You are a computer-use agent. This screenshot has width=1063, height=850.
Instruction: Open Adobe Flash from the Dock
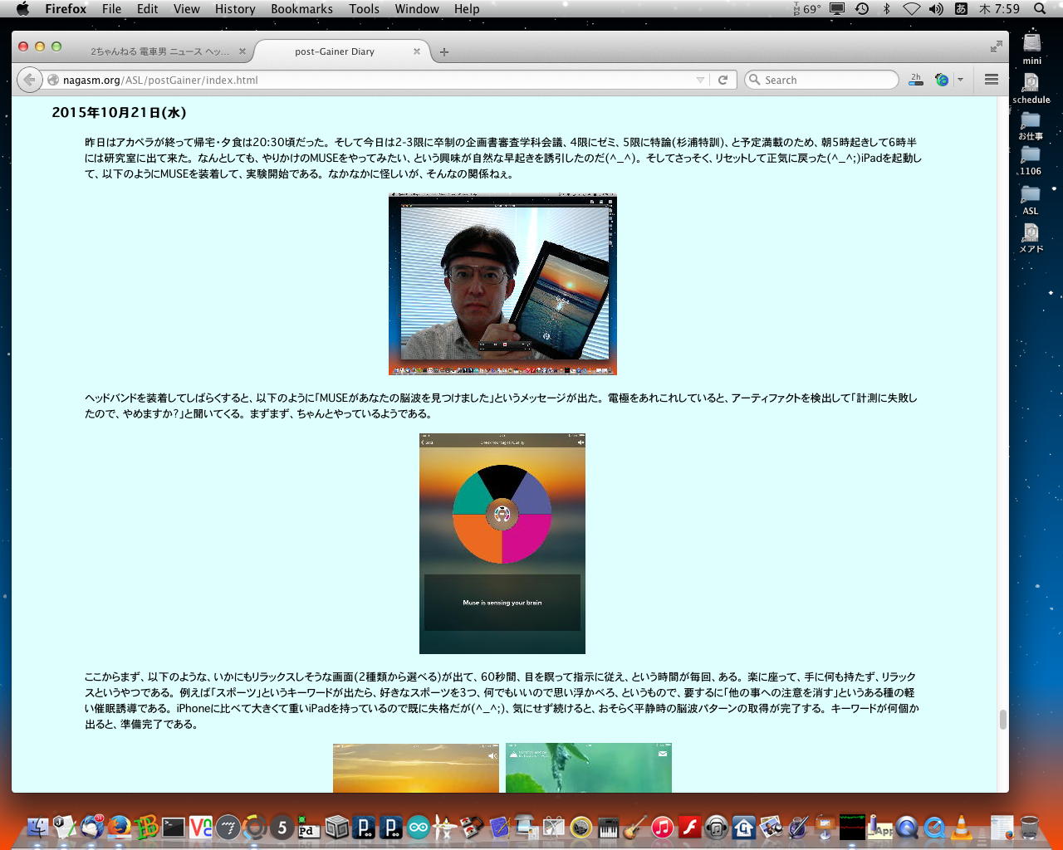tap(689, 827)
